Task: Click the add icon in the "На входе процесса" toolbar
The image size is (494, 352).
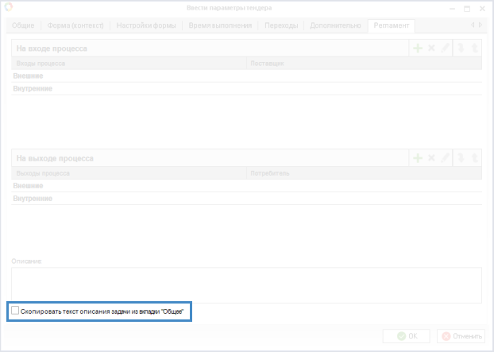Action: (x=417, y=48)
